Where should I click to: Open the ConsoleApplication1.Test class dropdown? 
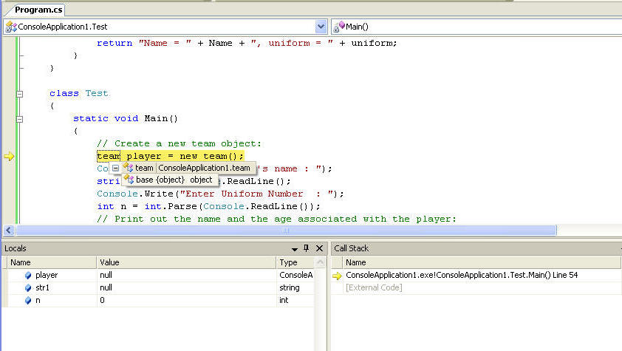(321, 27)
